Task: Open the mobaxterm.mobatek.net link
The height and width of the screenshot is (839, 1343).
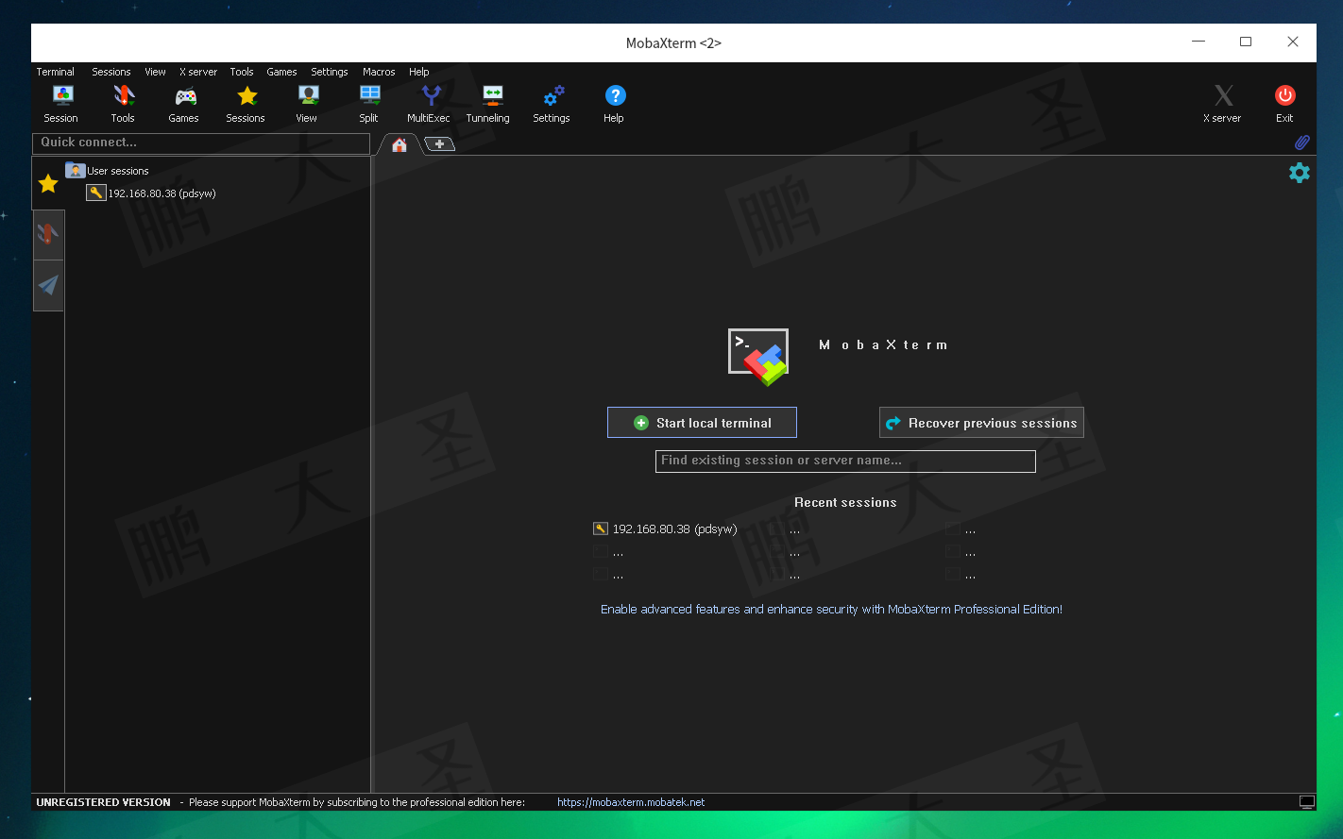Action: 631,802
